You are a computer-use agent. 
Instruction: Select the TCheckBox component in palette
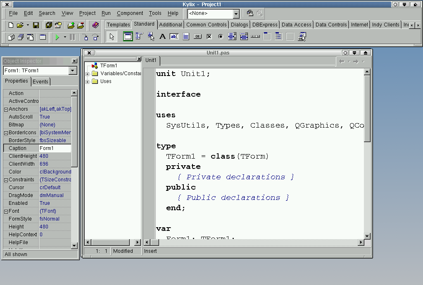pyautogui.click(x=209, y=36)
